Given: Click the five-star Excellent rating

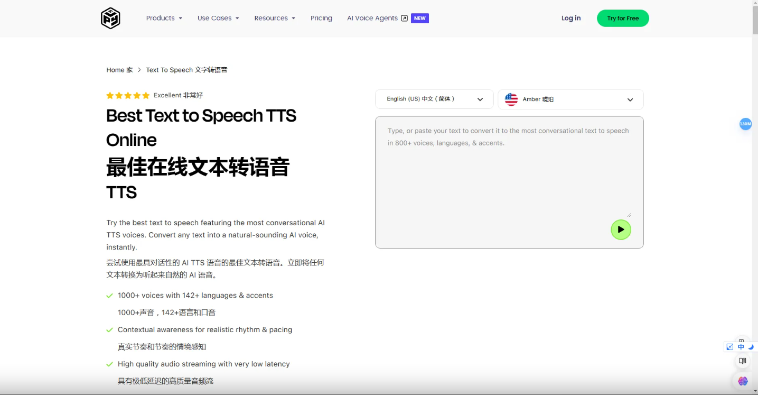Looking at the screenshot, I should [128, 96].
